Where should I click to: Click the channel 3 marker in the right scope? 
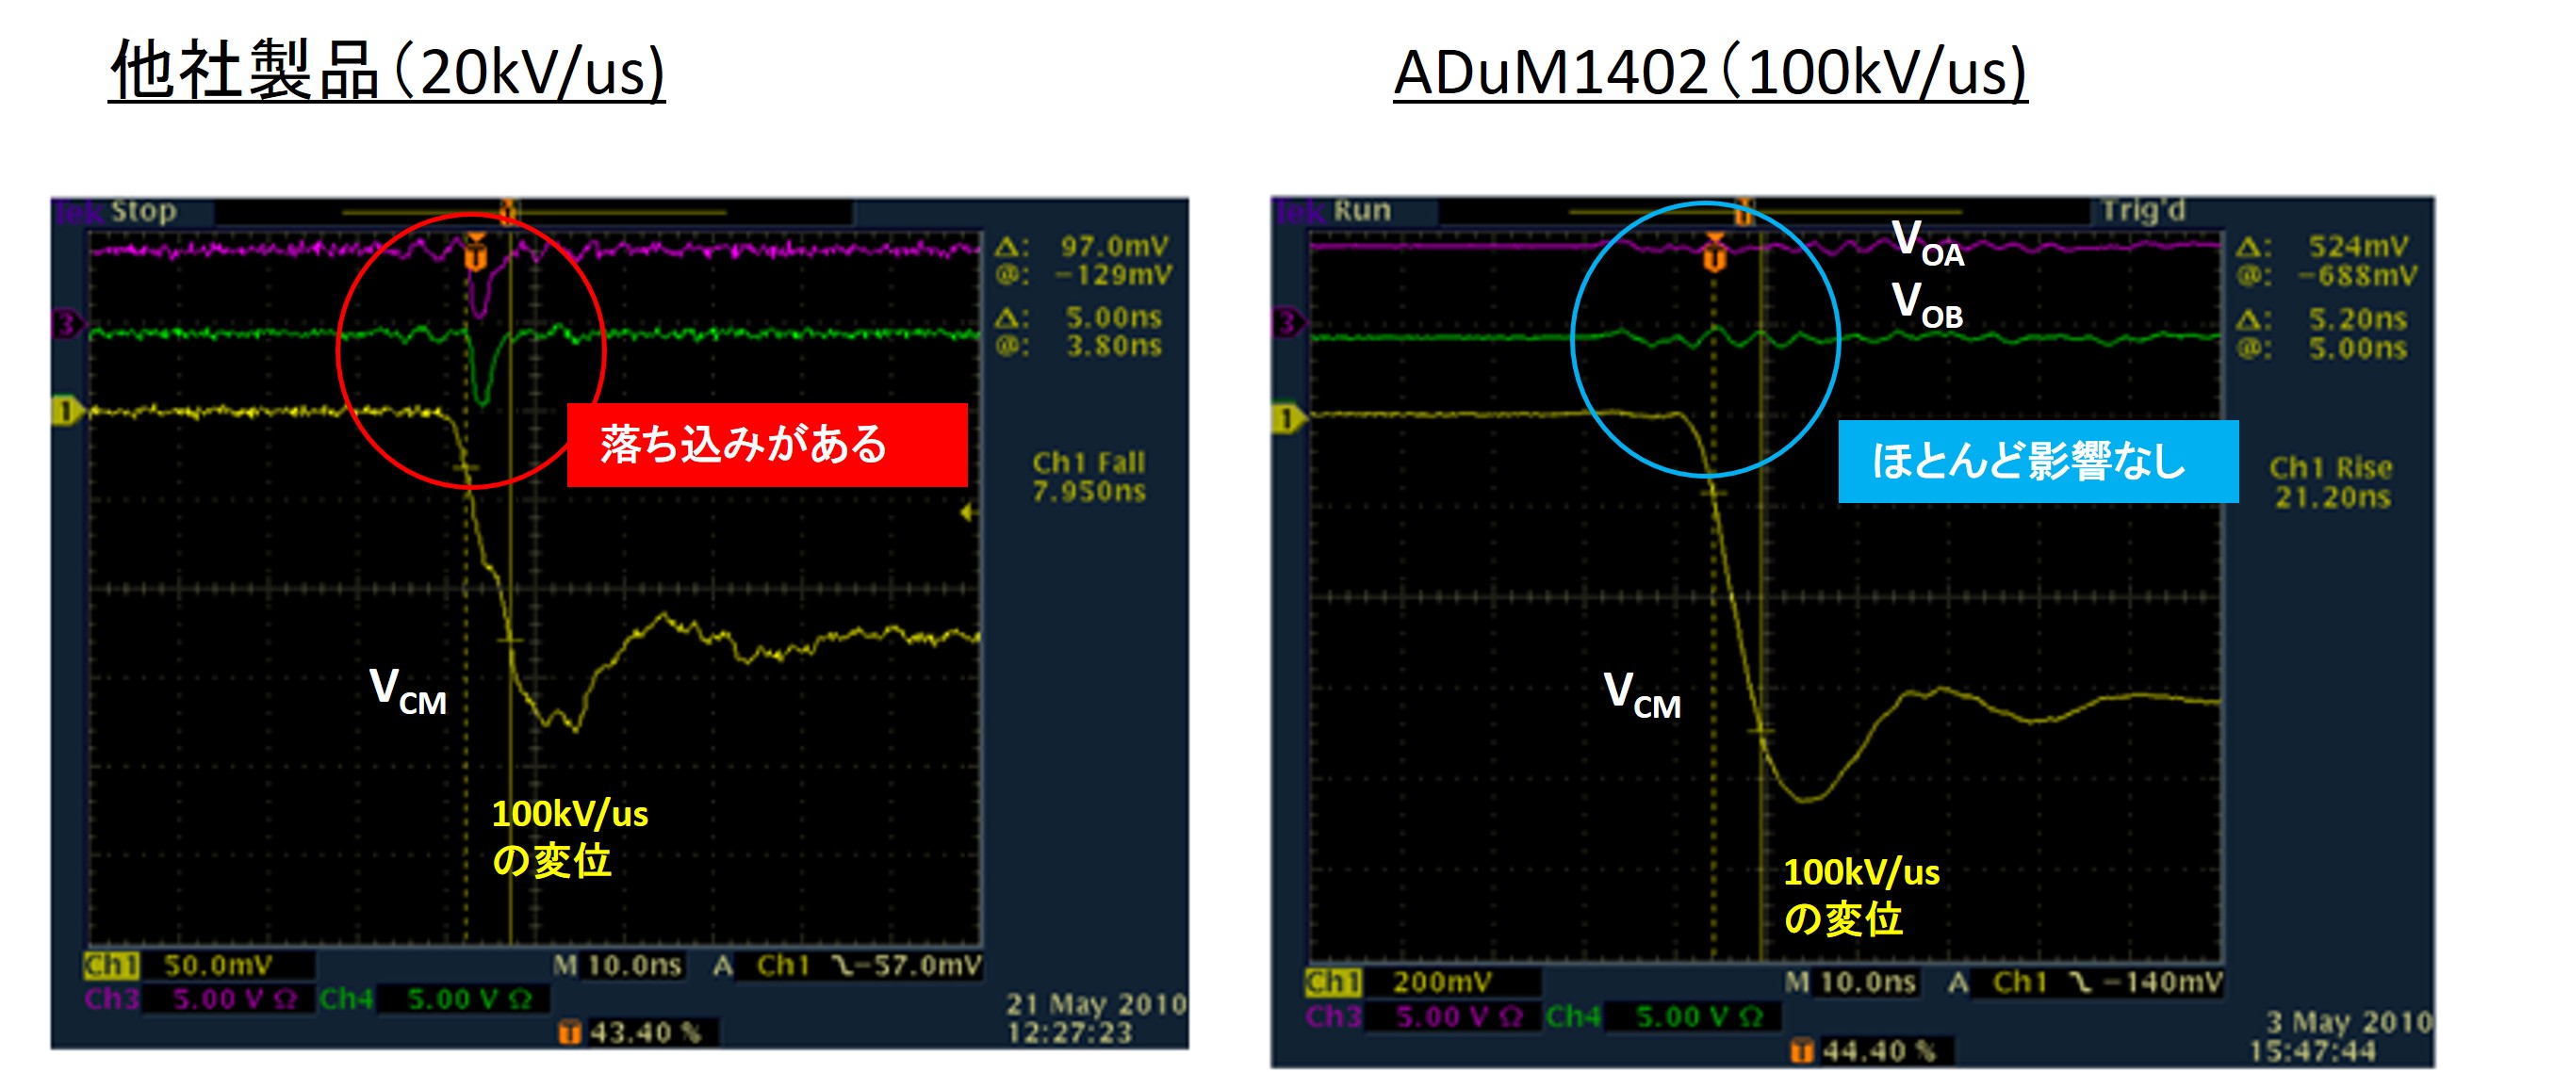[1288, 323]
